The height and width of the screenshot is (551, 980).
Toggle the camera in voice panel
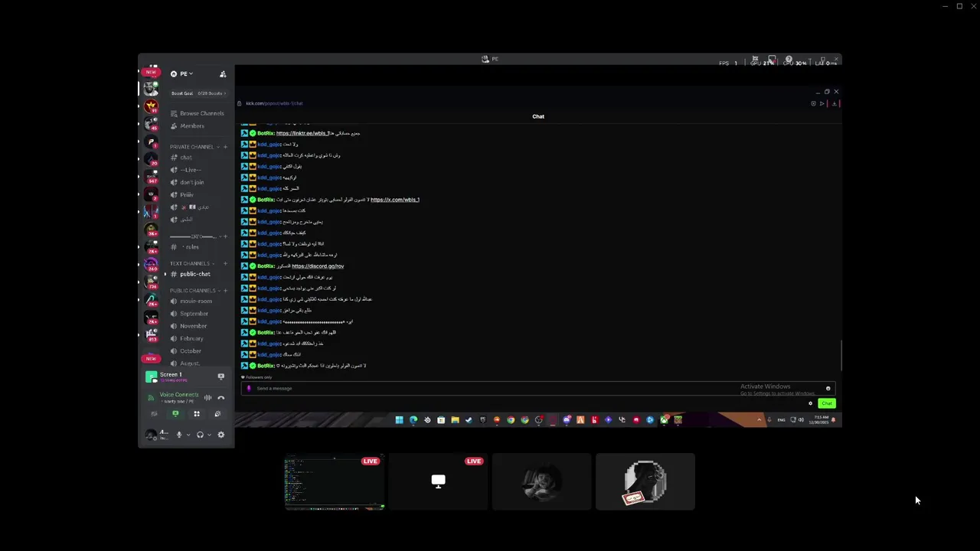click(x=154, y=414)
